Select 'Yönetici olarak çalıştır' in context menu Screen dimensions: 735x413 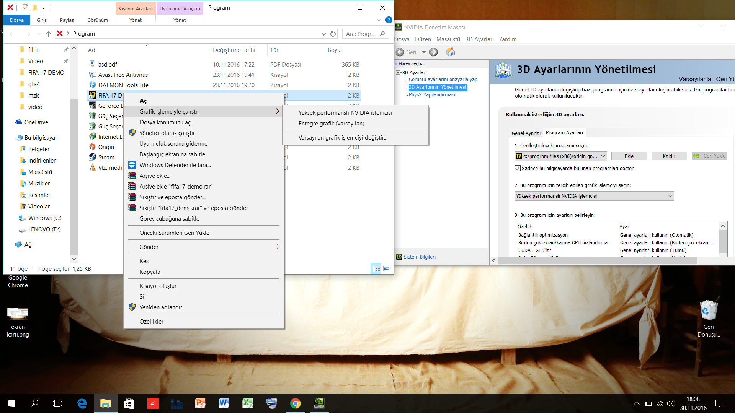(x=167, y=133)
